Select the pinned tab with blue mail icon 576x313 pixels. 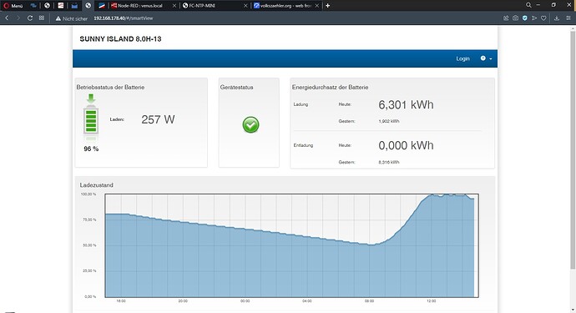(x=74, y=6)
